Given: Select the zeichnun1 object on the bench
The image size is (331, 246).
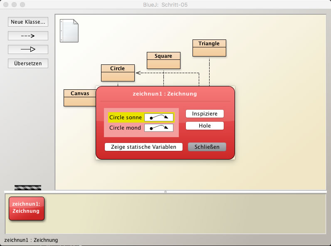Looking at the screenshot, I should click(x=26, y=208).
